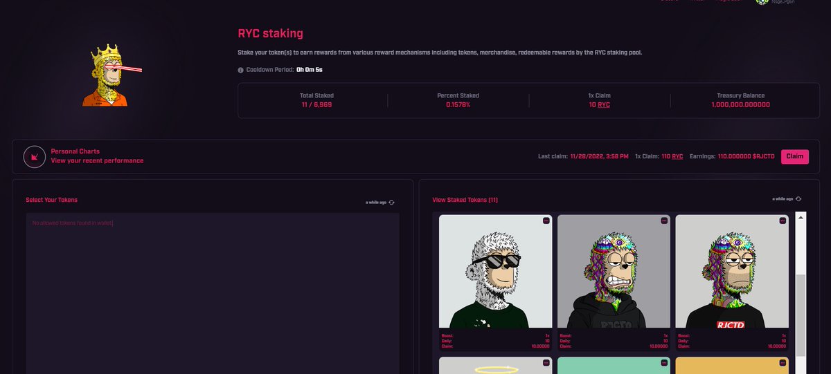Click 'No allowed tokens found in wallet' message
This screenshot has height=374, width=831.
pos(73,223)
